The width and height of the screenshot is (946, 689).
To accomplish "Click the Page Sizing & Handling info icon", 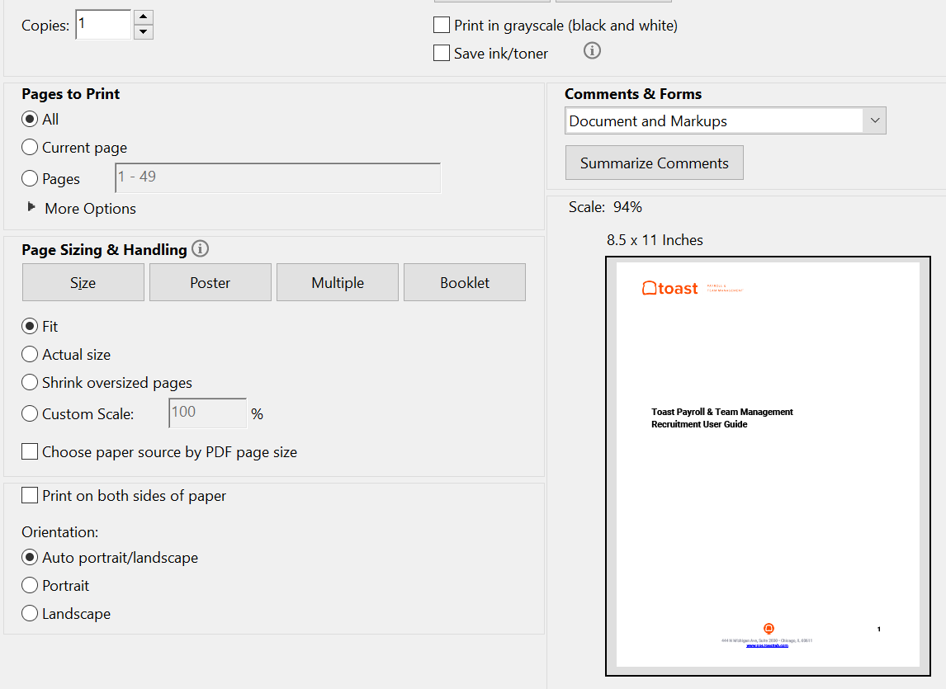I will tap(200, 248).
